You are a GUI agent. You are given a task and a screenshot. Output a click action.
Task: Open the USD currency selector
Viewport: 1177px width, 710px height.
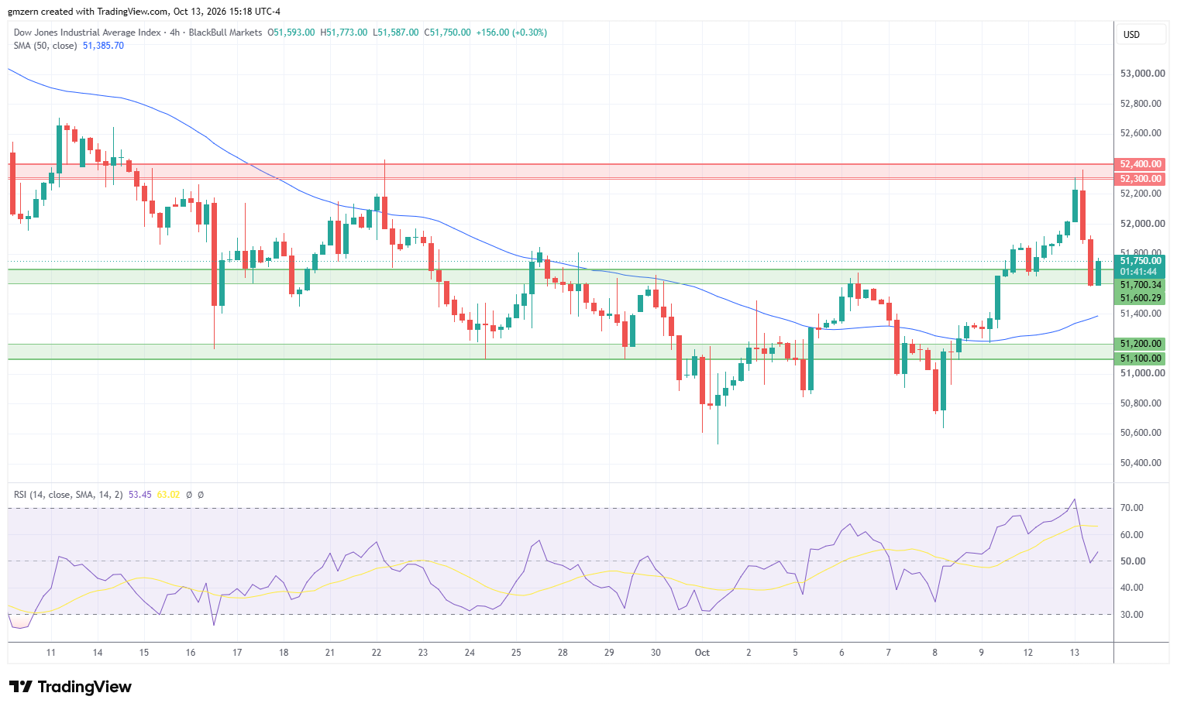[1141, 34]
